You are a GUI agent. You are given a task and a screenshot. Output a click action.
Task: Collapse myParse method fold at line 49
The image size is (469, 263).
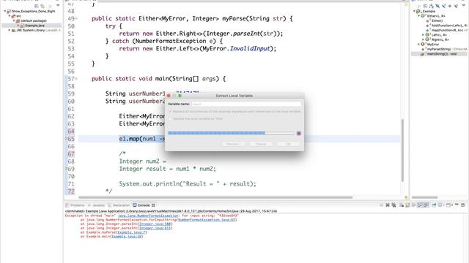[x=76, y=19]
